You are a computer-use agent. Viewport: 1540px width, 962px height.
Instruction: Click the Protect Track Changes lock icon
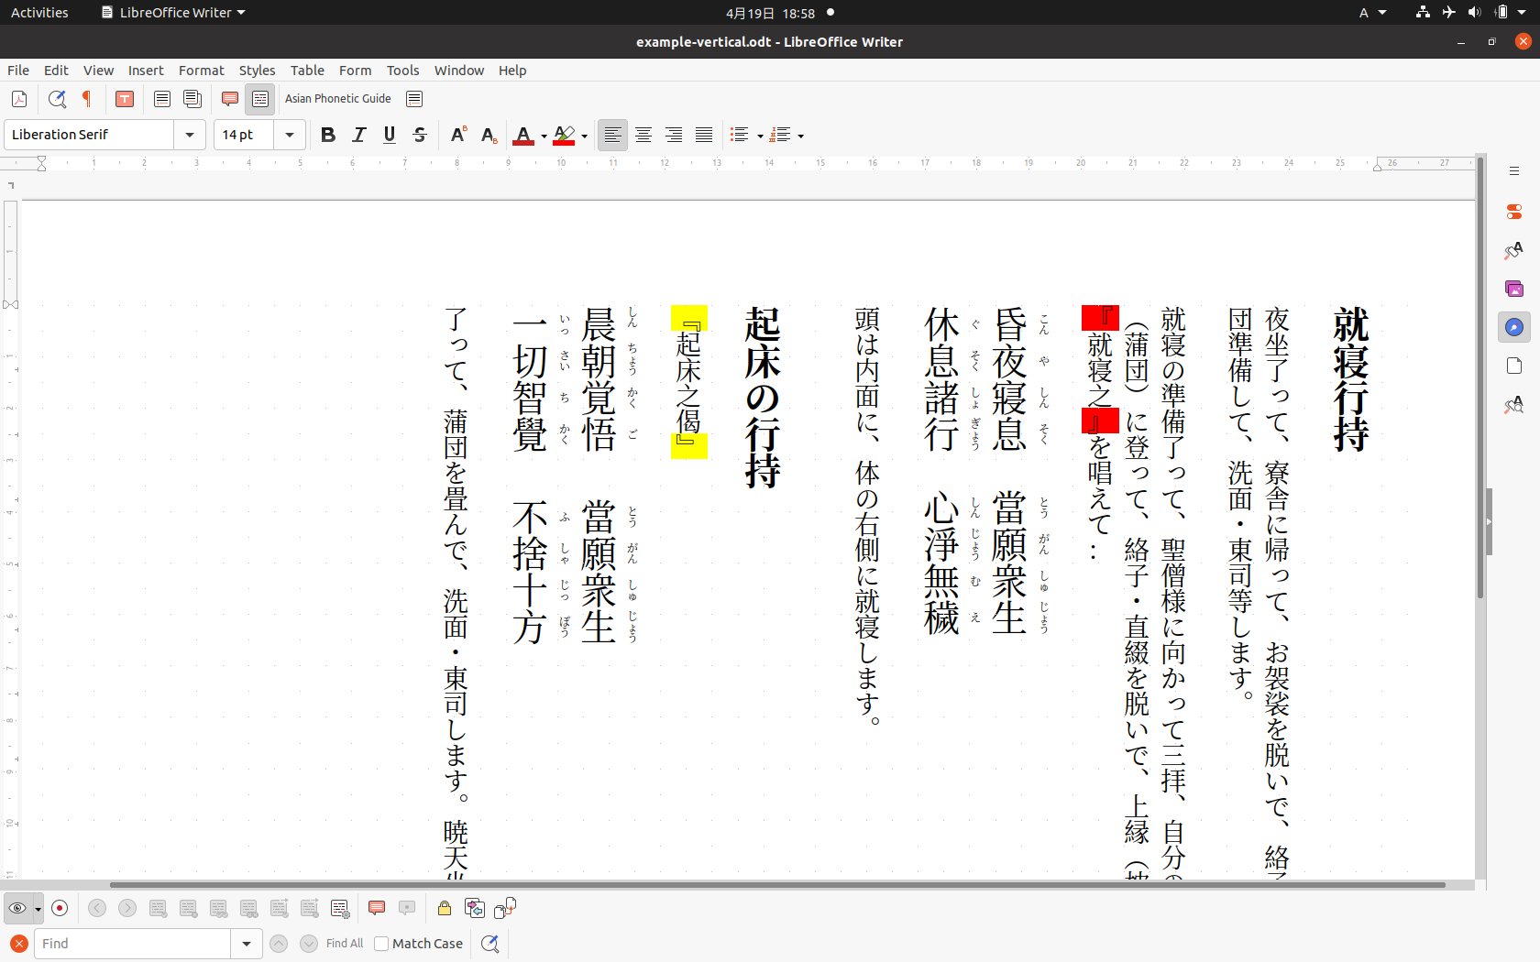(x=445, y=908)
